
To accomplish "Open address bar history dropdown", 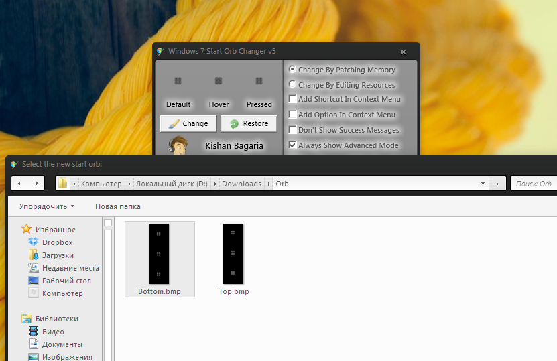I will (x=483, y=183).
